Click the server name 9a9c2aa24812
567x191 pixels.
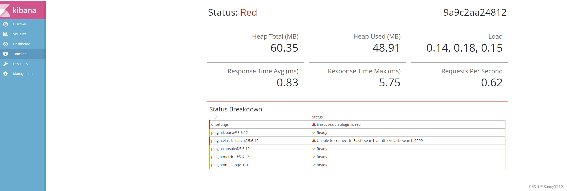[475, 12]
